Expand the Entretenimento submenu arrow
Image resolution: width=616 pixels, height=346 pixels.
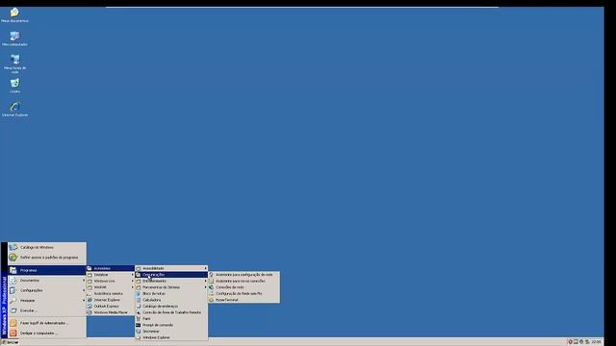coord(205,281)
